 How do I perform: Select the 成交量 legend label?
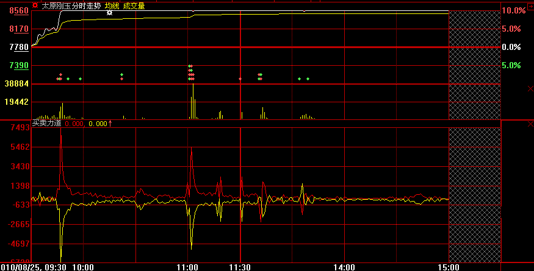pos(134,5)
